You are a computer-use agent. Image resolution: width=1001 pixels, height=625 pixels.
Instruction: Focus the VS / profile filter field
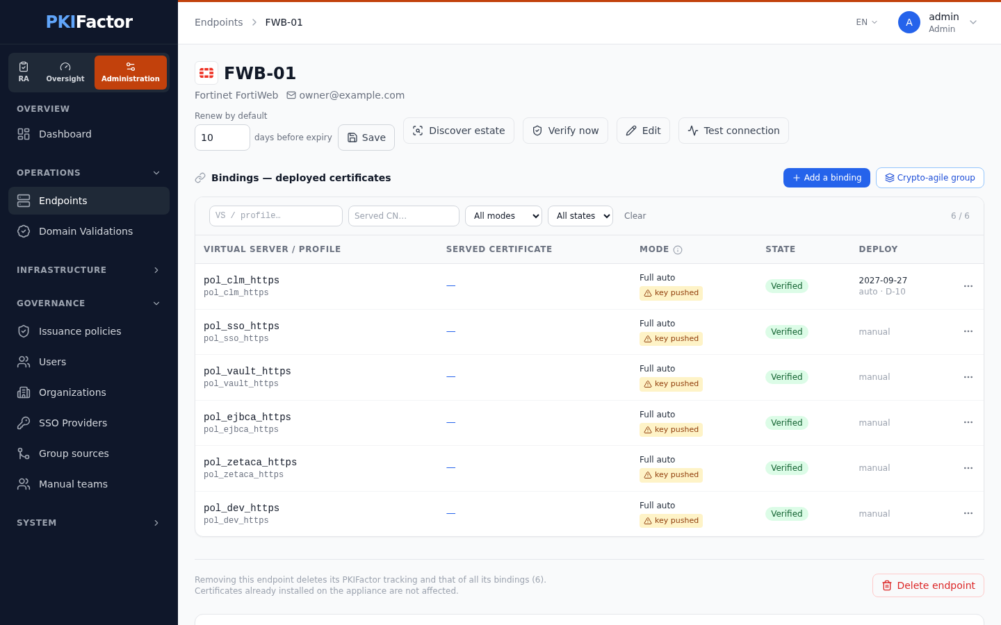276,216
